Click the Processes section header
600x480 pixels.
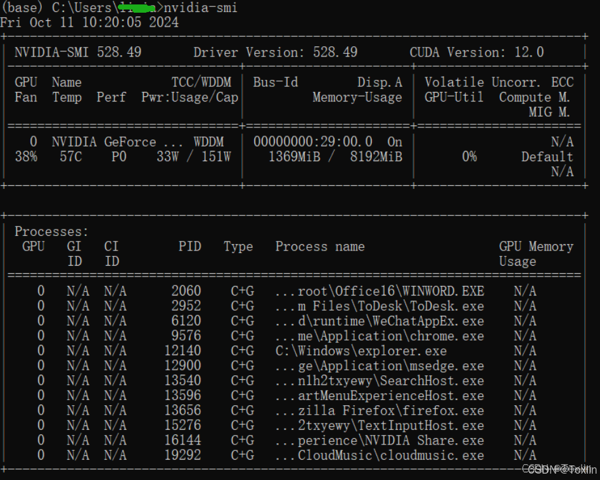pos(51,231)
